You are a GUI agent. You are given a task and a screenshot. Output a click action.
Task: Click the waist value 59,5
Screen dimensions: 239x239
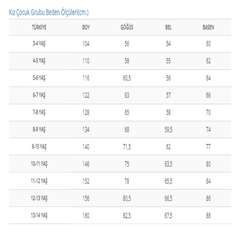coord(168,130)
